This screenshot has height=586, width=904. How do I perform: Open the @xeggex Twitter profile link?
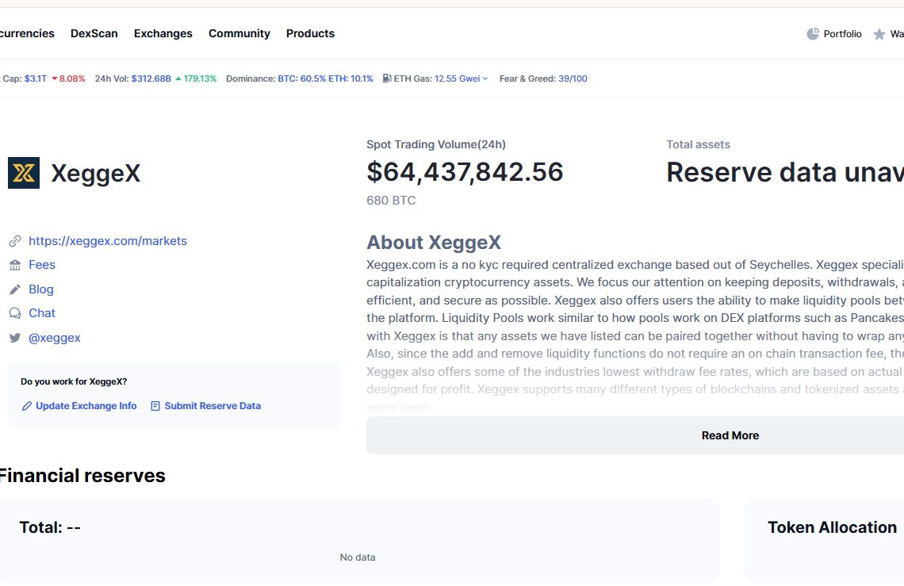[x=55, y=338]
